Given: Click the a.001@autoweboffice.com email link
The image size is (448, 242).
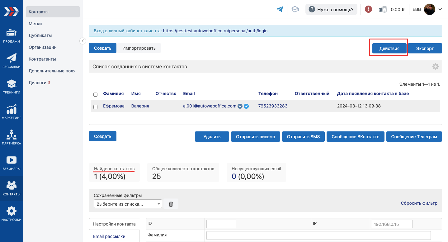Looking at the screenshot, I should [210, 106].
